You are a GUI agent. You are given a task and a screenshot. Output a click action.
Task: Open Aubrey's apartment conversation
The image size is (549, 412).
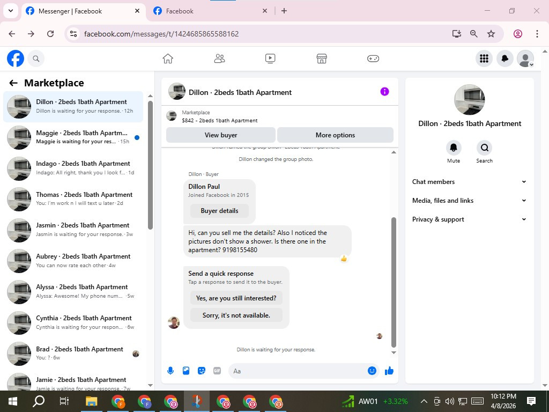pyautogui.click(x=73, y=261)
